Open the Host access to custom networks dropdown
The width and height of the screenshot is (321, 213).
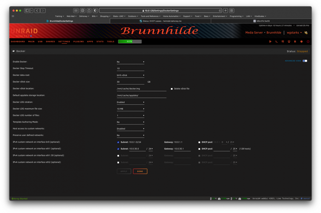point(130,129)
